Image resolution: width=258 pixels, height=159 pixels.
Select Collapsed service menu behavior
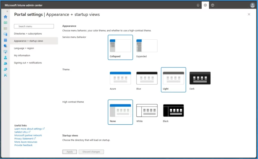click(120, 47)
